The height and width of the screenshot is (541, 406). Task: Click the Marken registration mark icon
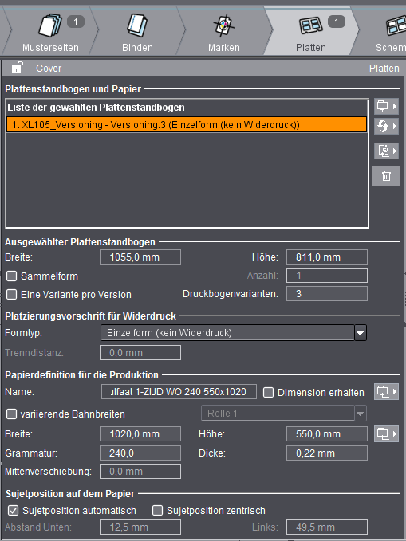(x=224, y=25)
